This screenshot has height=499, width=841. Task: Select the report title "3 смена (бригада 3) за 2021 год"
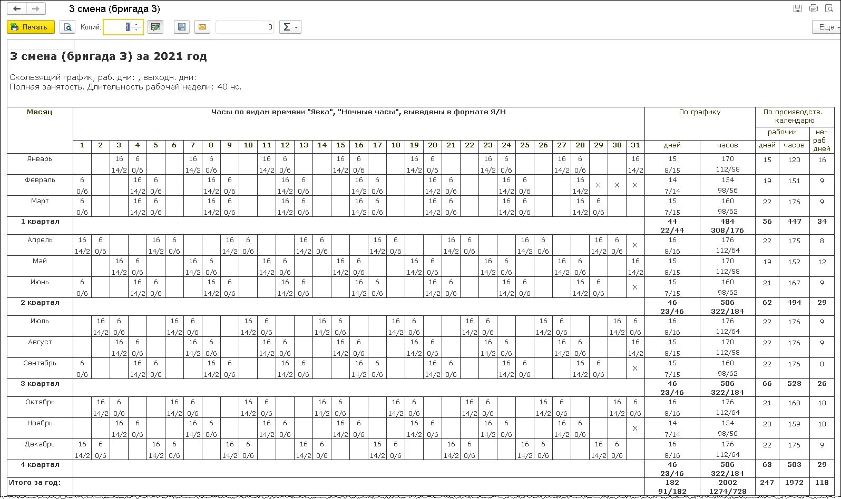click(x=108, y=56)
